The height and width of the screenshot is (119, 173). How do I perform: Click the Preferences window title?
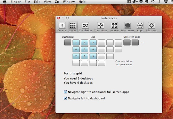[109, 18]
